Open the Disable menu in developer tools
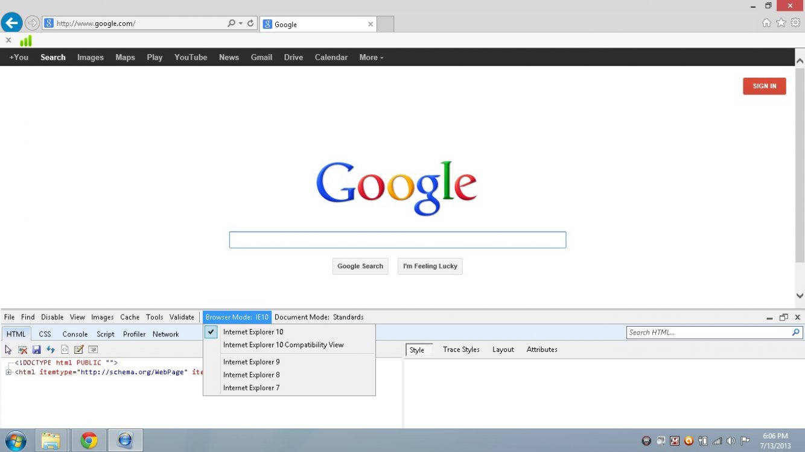The width and height of the screenshot is (805, 452). click(x=52, y=317)
